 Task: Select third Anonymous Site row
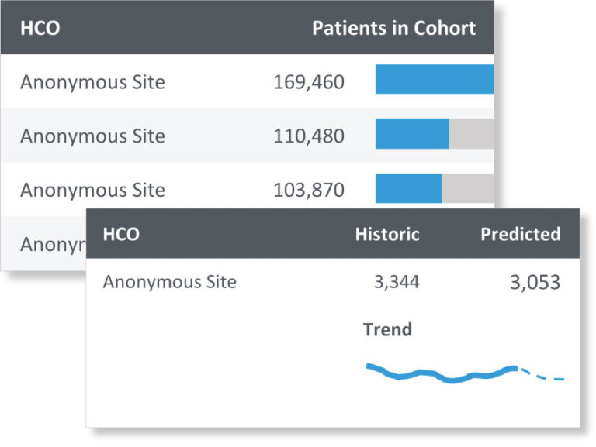(x=92, y=190)
